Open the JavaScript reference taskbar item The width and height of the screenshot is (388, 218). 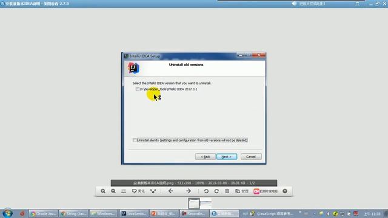(x=271, y=214)
